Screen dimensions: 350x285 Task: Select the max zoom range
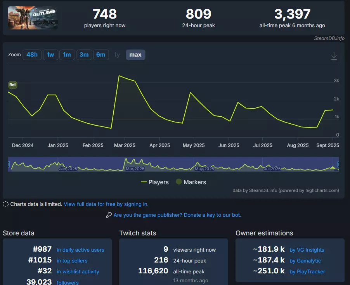point(135,55)
